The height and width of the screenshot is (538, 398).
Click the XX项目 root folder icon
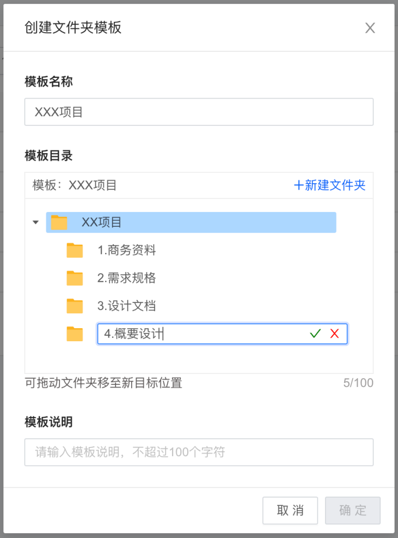59,222
